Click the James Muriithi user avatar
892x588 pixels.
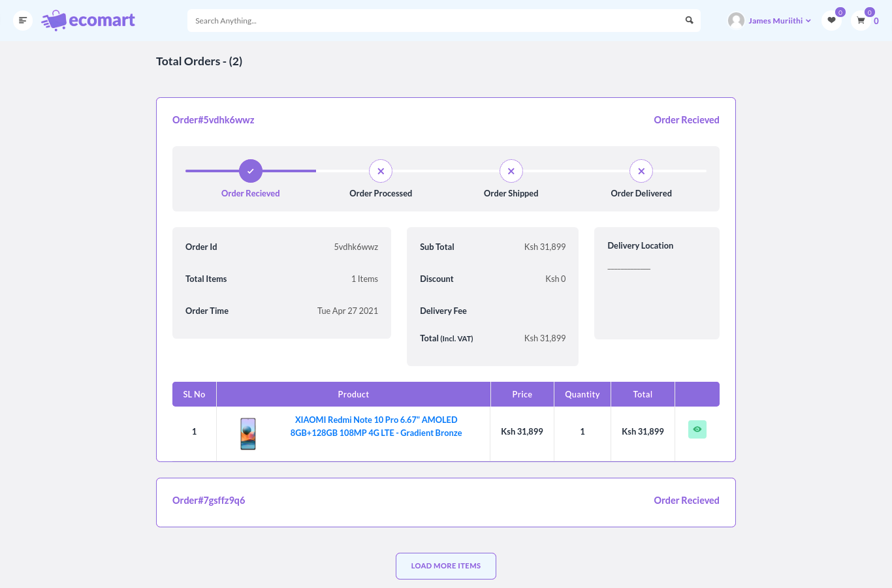[736, 20]
